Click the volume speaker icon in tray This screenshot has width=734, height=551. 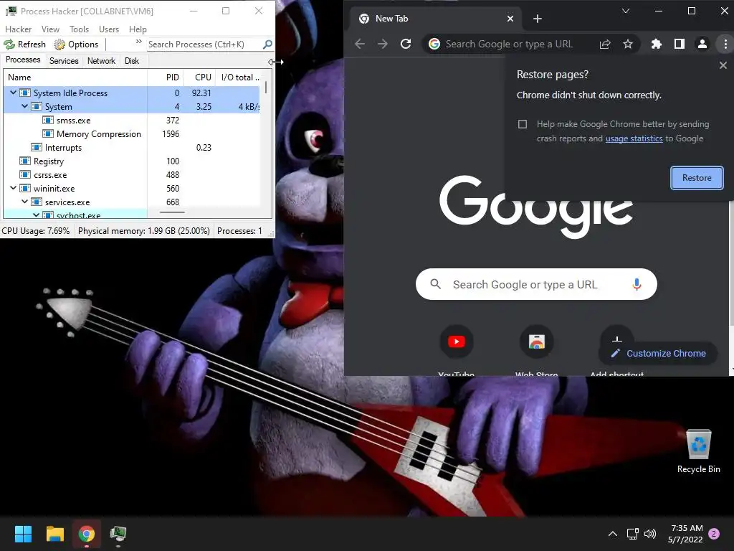click(650, 534)
